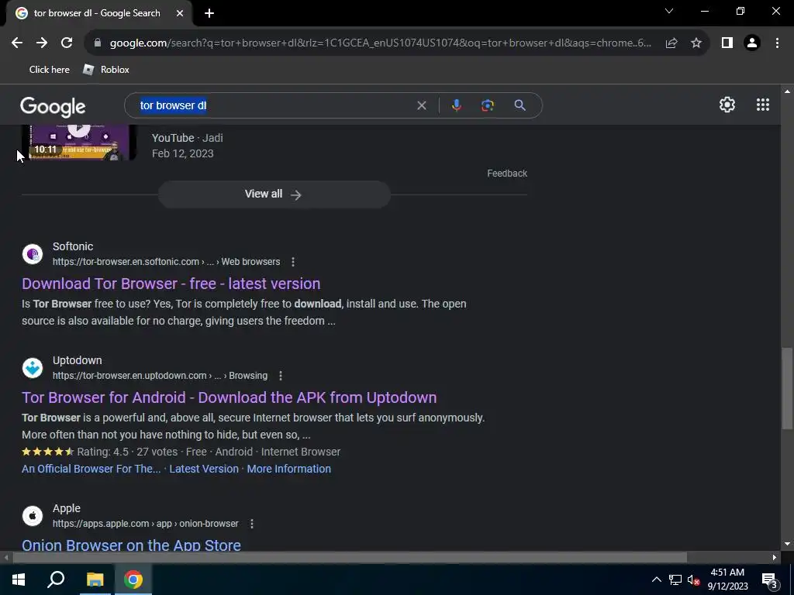
Task: Open Windows taskbar search
Action: [56, 580]
